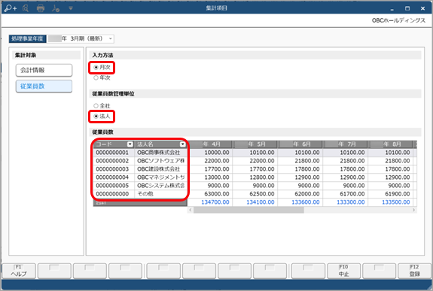
Task: Select the 従業員数 tab
Action: pyautogui.click(x=44, y=86)
